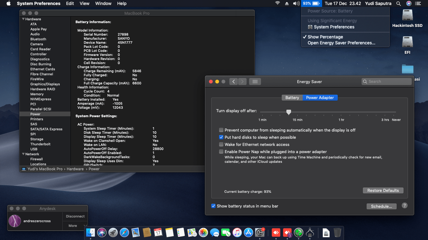The image size is (428, 240).
Task: Enable Prevent computer from sleeping automatically
Action: (221, 130)
